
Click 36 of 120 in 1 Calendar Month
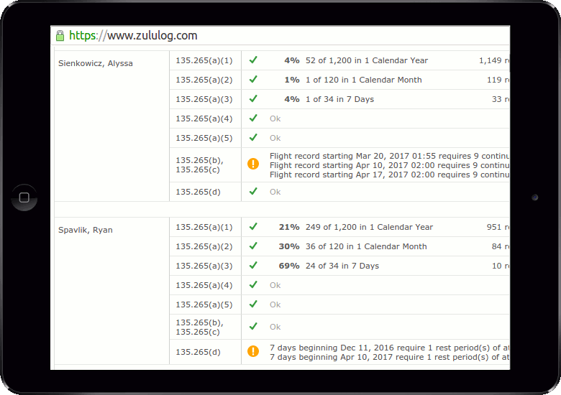365,246
